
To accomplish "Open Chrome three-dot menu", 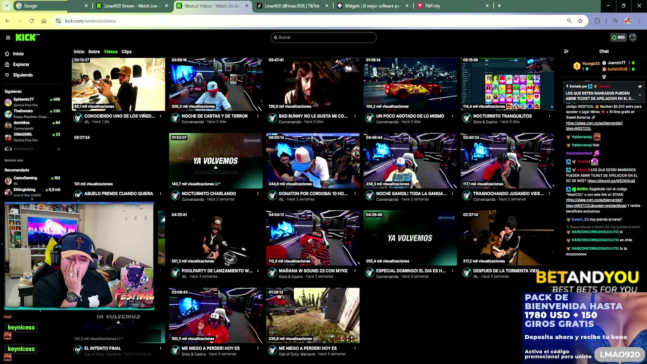I will tap(640, 21).
